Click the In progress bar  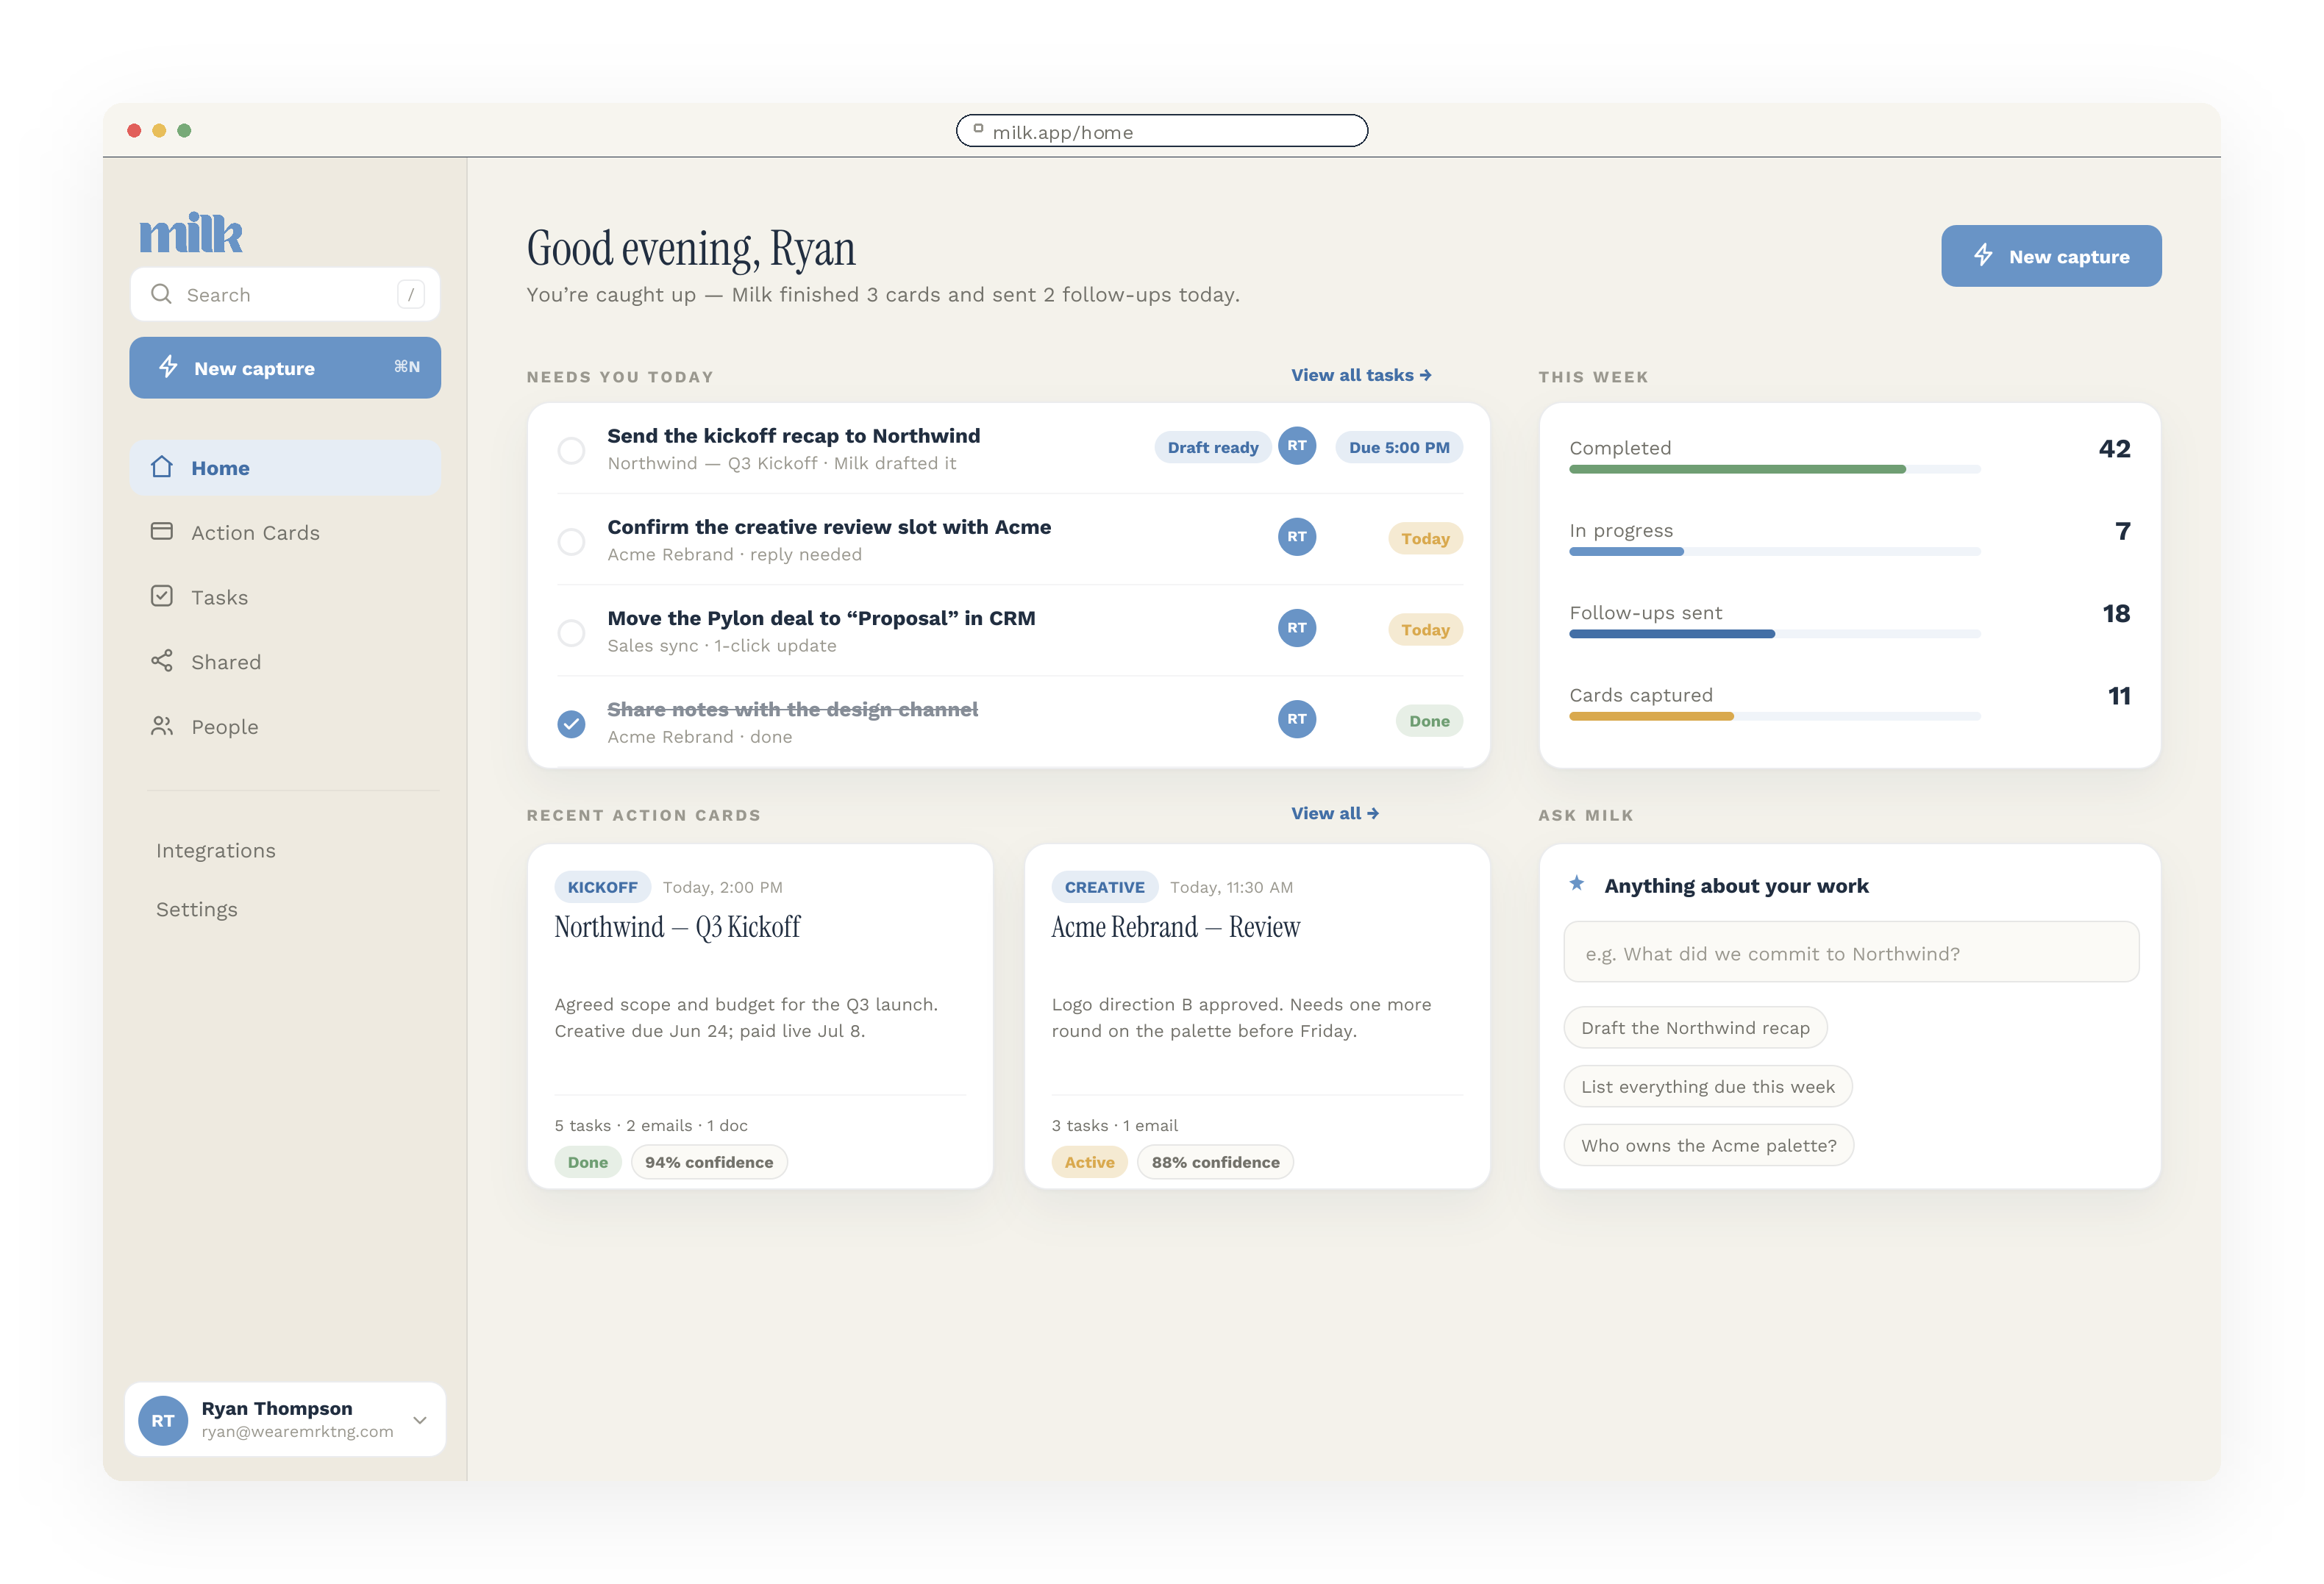(1627, 551)
